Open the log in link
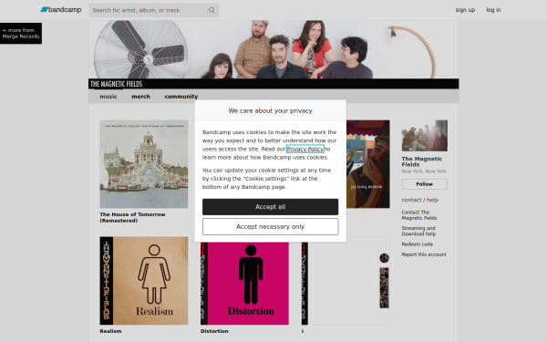The height and width of the screenshot is (342, 547). (x=493, y=10)
